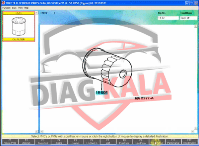
Task: Click the F7 List button
Action: [x=108, y=142]
